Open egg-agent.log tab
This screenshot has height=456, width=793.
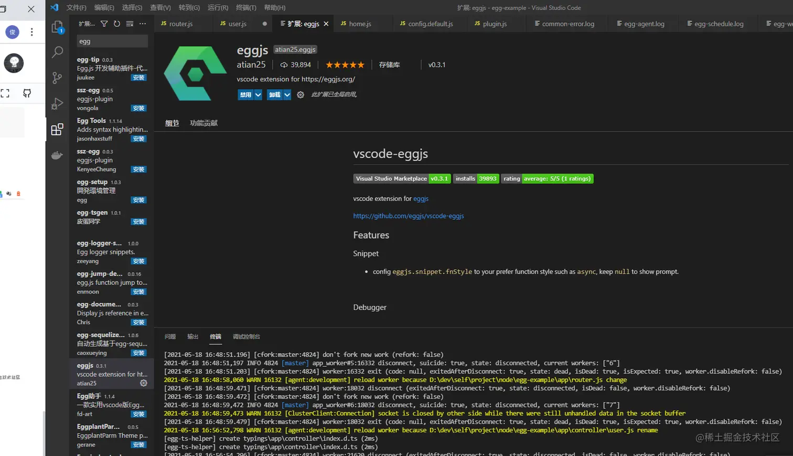coord(644,24)
